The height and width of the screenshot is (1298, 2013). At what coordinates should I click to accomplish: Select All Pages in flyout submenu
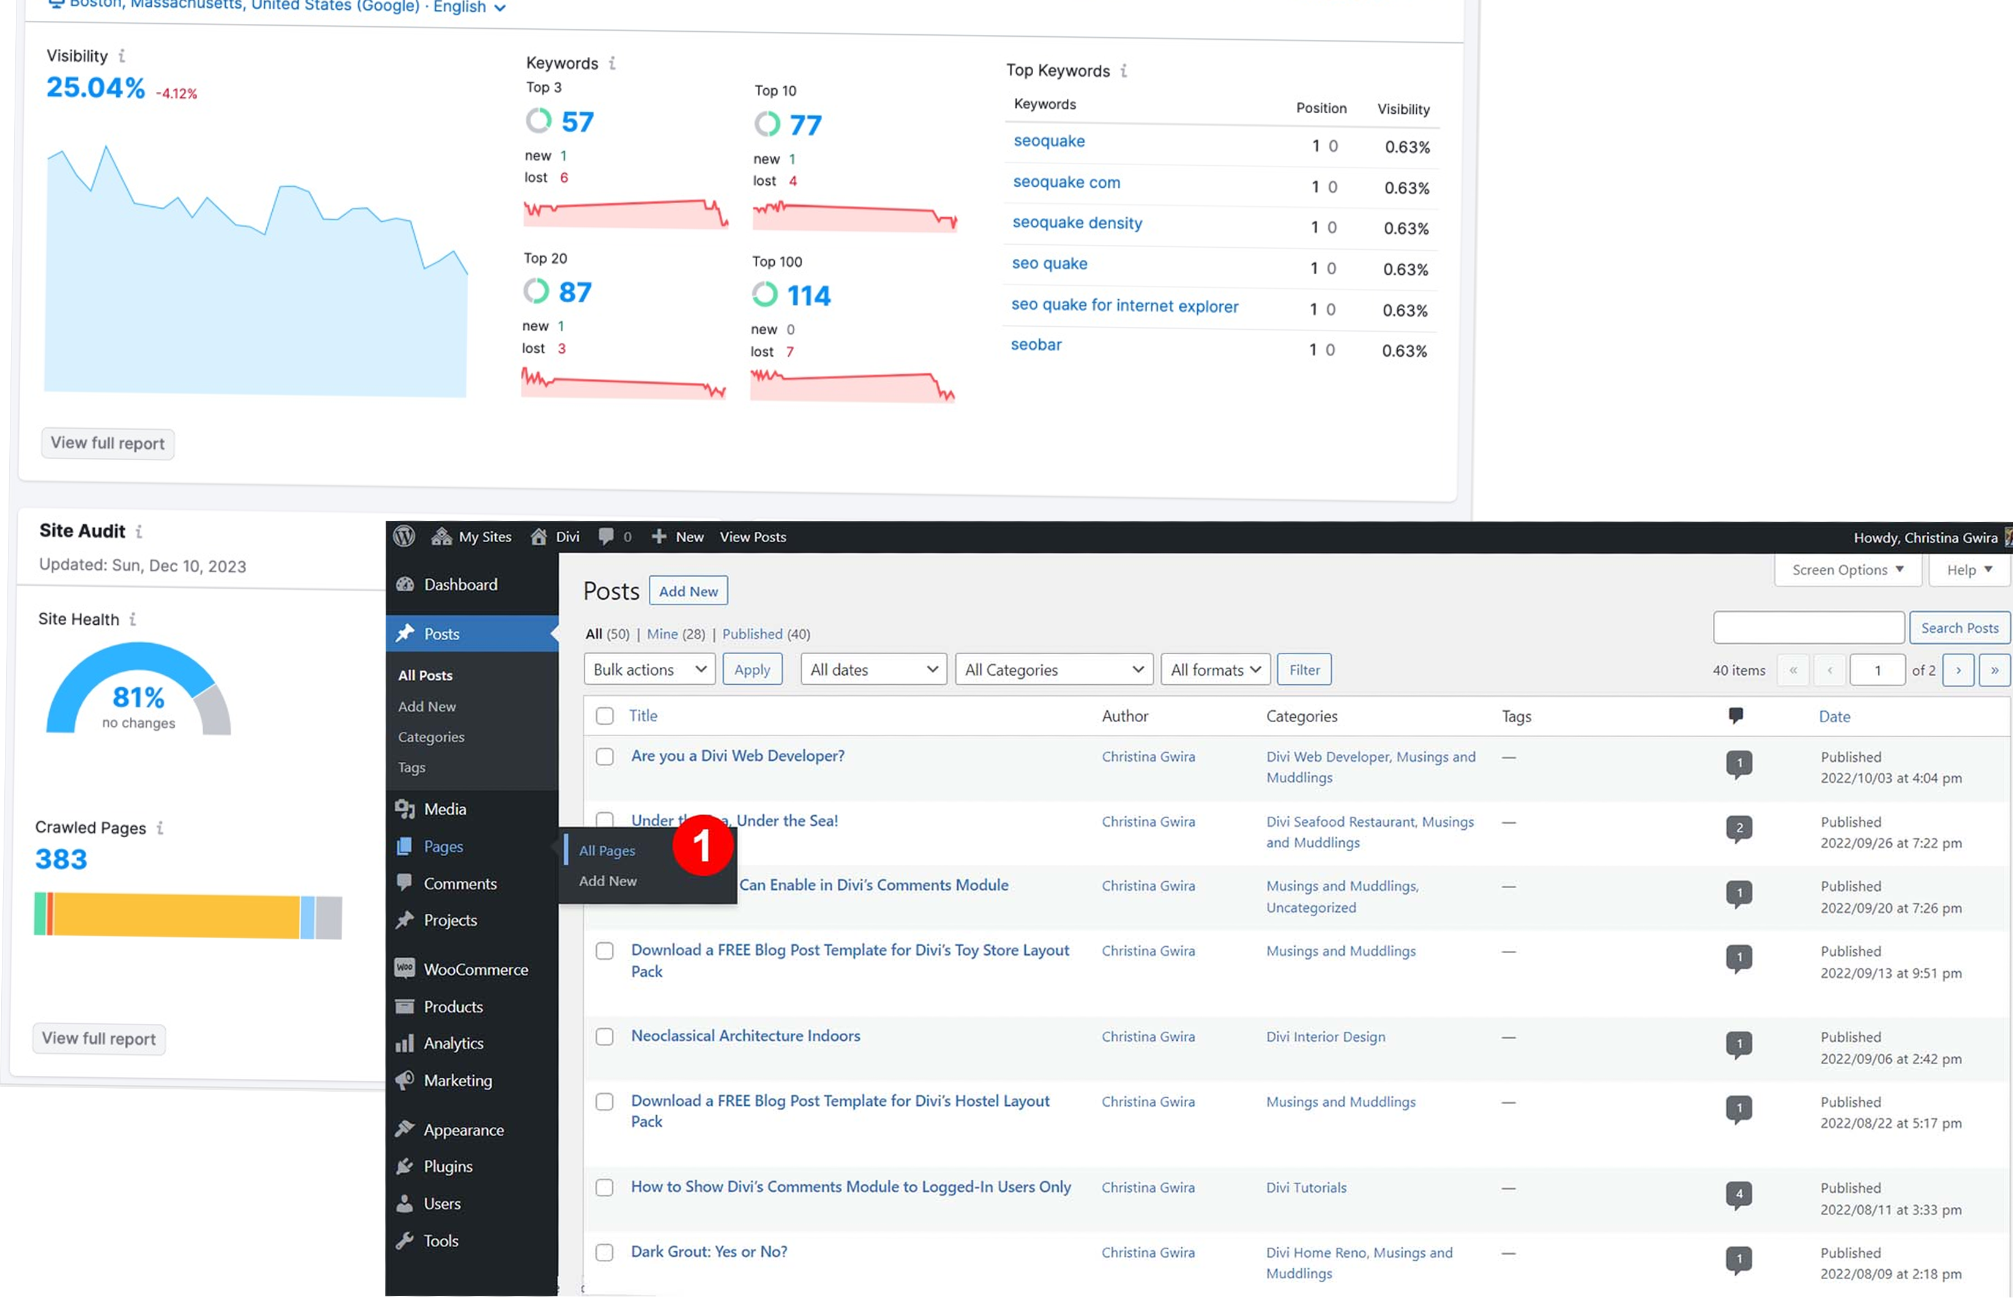[607, 851]
